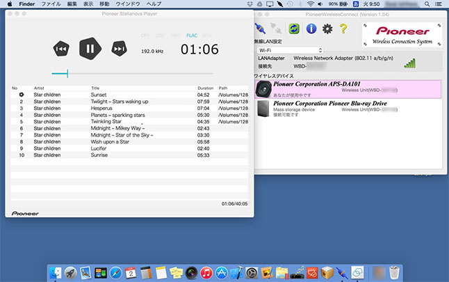Select track 2 Twilight ~ Stars waking up
The height and width of the screenshot is (282, 449).
[x=129, y=102]
